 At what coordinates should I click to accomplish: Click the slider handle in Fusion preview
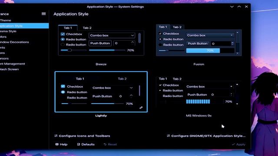pos(167,50)
